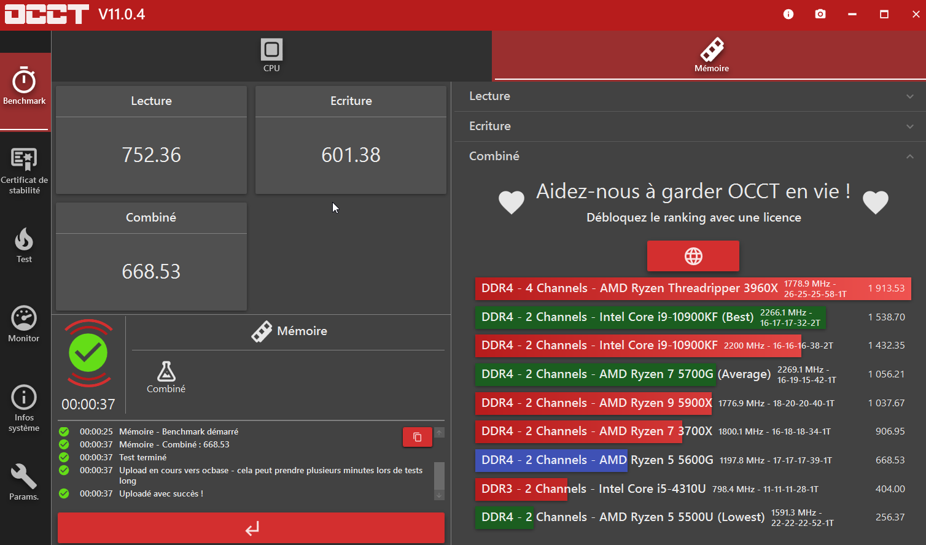Select the Ryzen 7 5700G (Average) row

pos(693,374)
